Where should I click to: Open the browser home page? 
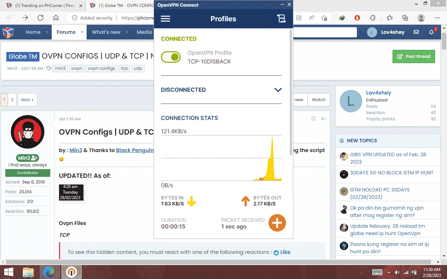point(56,18)
